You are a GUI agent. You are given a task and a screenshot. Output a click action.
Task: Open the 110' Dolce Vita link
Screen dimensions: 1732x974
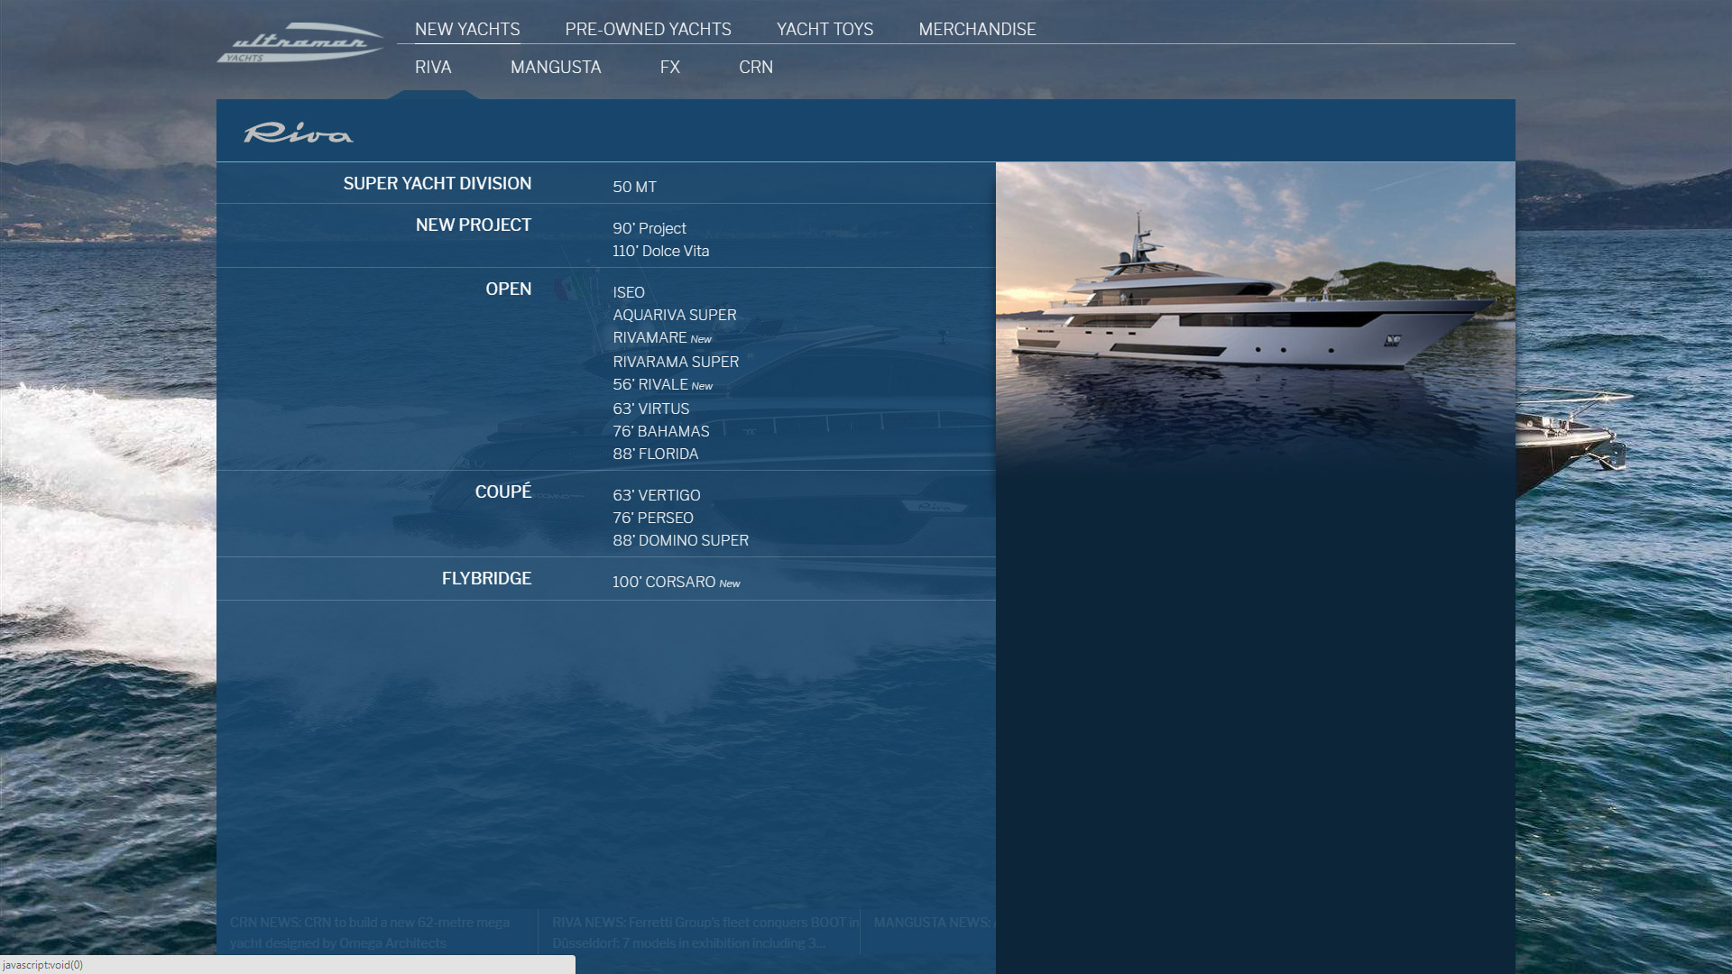(x=660, y=251)
